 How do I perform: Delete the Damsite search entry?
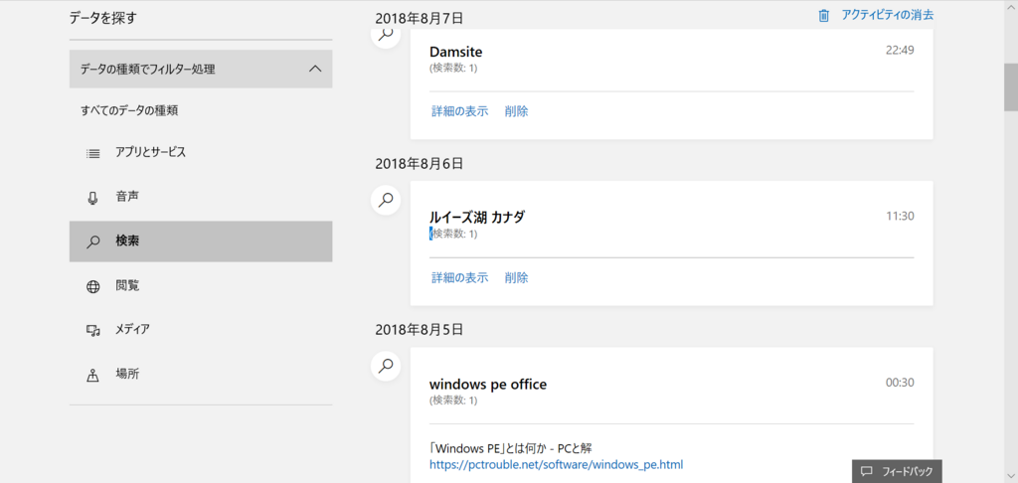pyautogui.click(x=517, y=111)
